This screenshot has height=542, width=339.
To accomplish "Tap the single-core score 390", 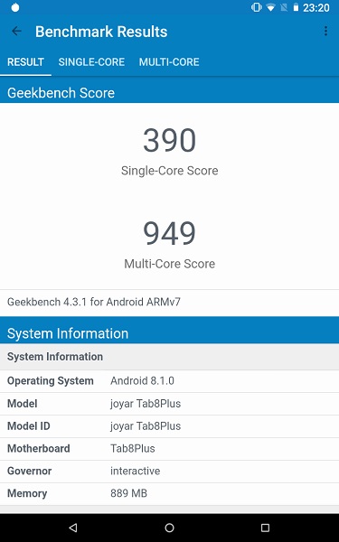I will click(x=170, y=140).
